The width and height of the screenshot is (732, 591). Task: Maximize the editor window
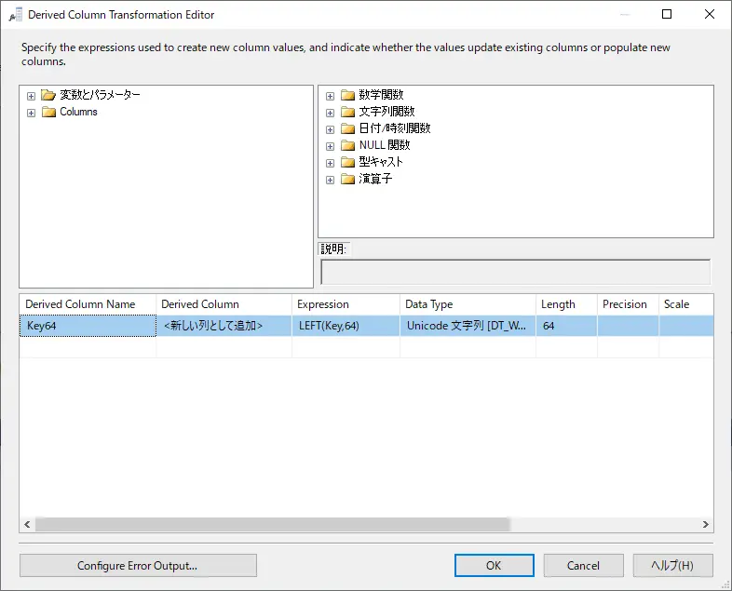click(667, 15)
